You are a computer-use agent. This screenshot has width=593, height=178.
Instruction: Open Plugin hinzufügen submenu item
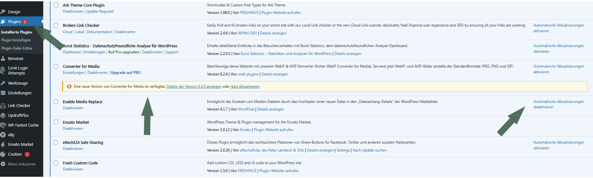16,40
